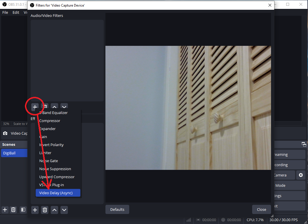Delete the selected scene with the trash icon
The width and height of the screenshot is (308, 224).
click(x=13, y=210)
